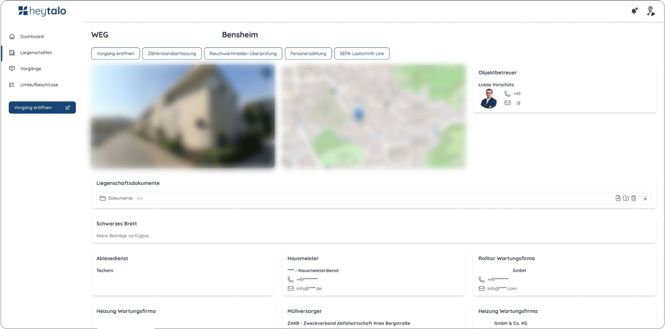Select Umlaufbeschlüsse in the sidebar
Viewport: 665px width, 329px height.
click(39, 85)
